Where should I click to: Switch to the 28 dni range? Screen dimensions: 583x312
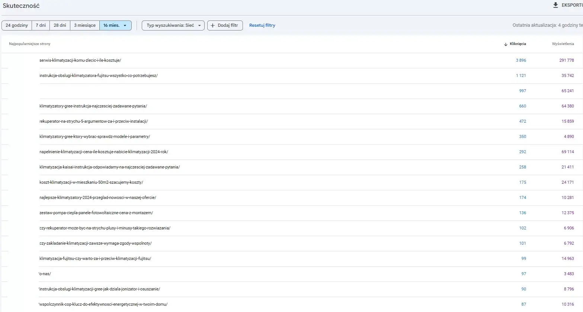point(60,25)
